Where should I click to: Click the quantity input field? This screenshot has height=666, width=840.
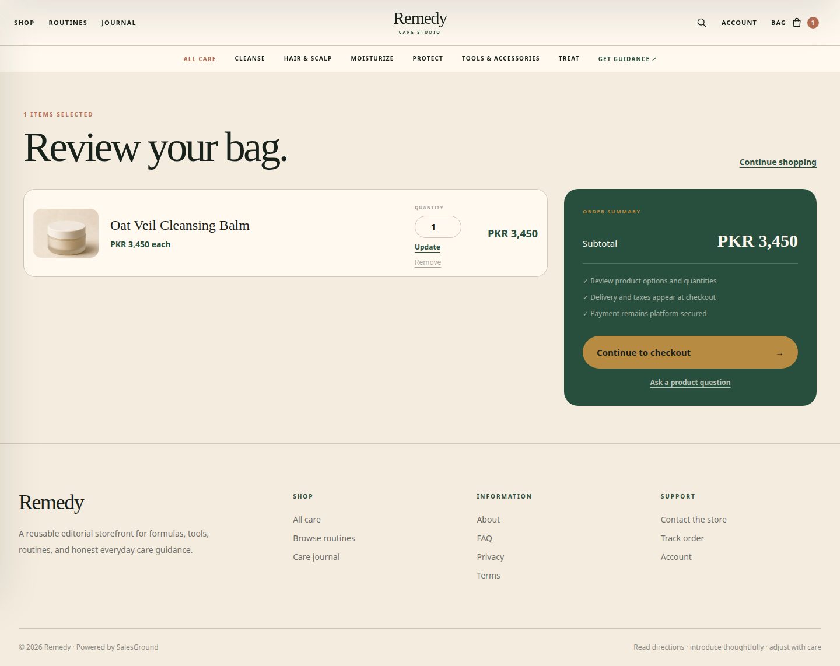pyautogui.click(x=438, y=227)
